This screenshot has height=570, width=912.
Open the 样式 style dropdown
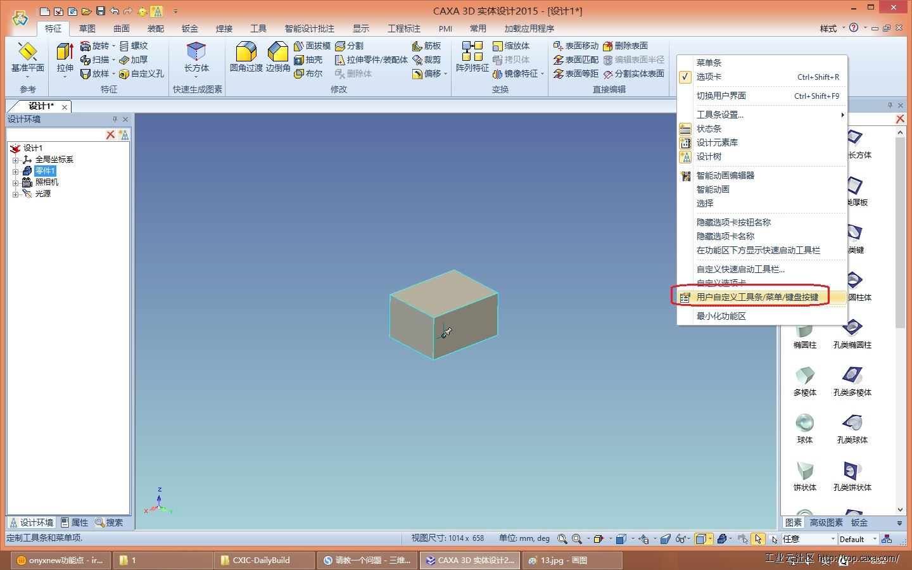tap(832, 28)
